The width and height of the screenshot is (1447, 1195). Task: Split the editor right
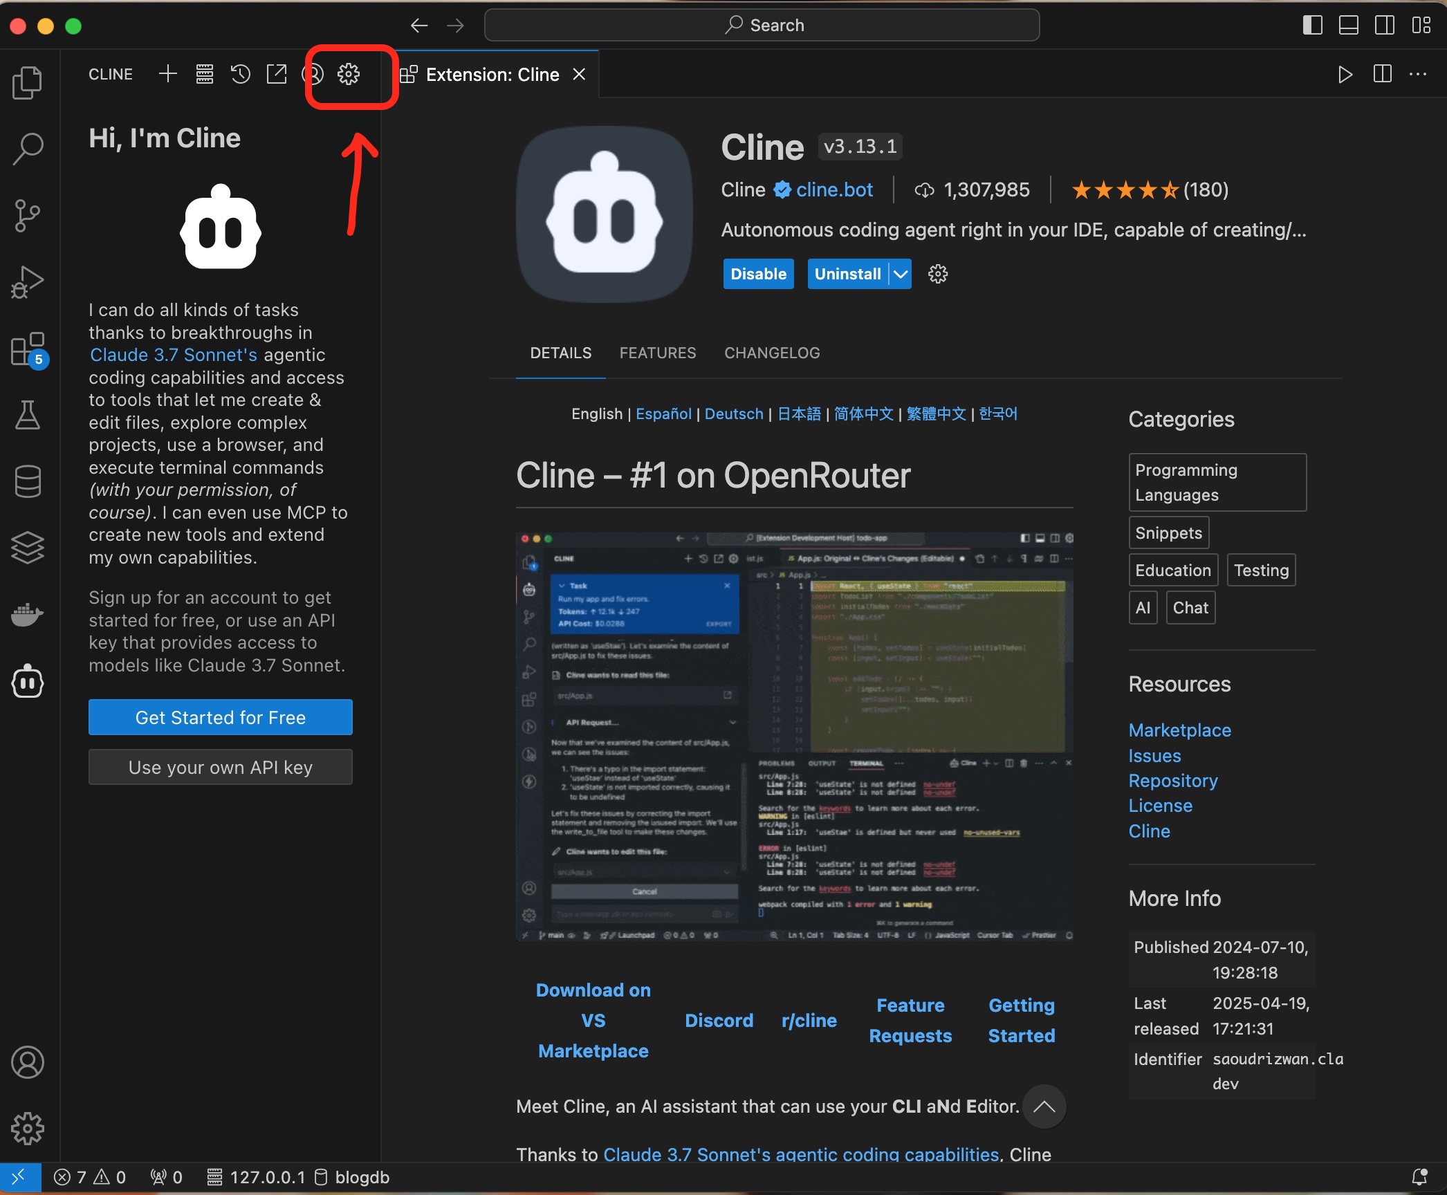(x=1382, y=74)
